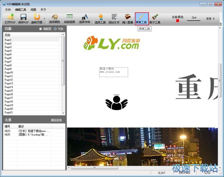
Task: Choose the 添加文字 add text tool
Action: point(114,19)
